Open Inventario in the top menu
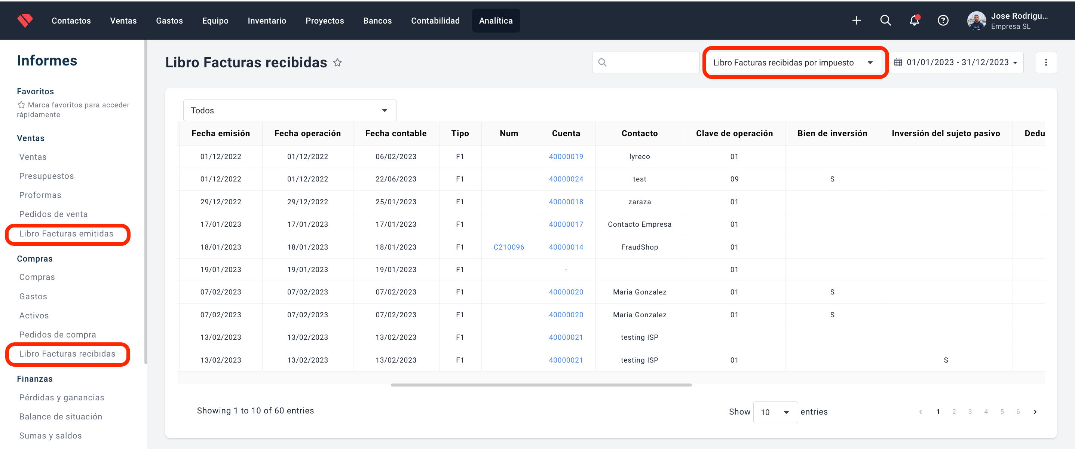The image size is (1075, 449). [x=267, y=21]
